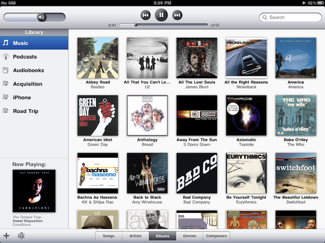Image resolution: width=325 pixels, height=243 pixels.
Task: Click the "The Who" artist name
Action: point(296,145)
